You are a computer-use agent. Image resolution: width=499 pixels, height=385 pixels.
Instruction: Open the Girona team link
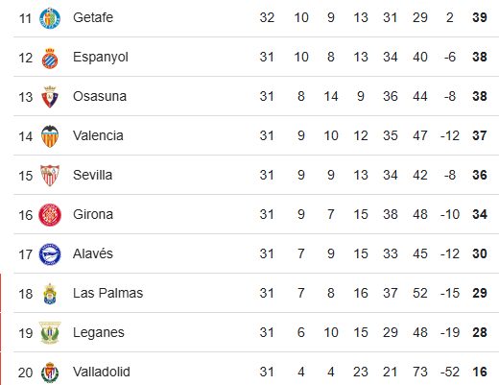[x=93, y=214]
